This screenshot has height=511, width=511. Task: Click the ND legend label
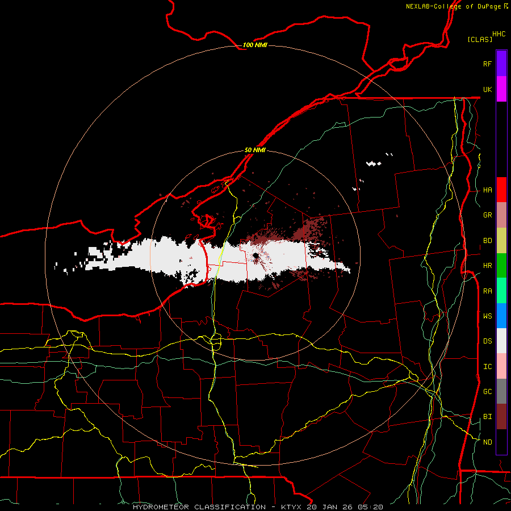(487, 442)
